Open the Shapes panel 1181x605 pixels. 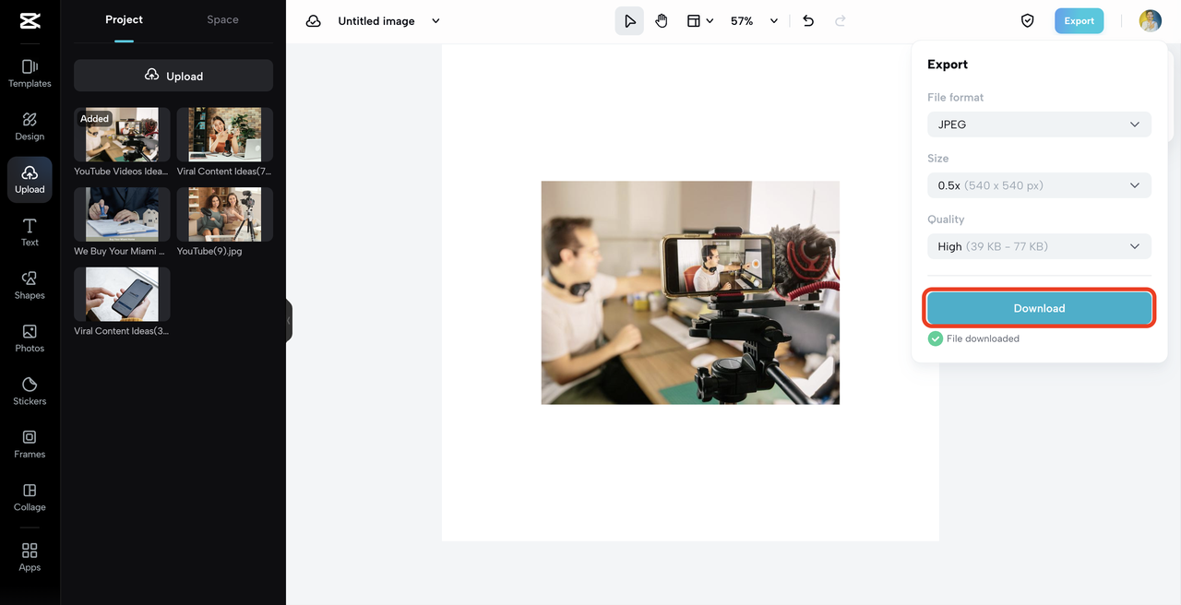[x=30, y=285]
